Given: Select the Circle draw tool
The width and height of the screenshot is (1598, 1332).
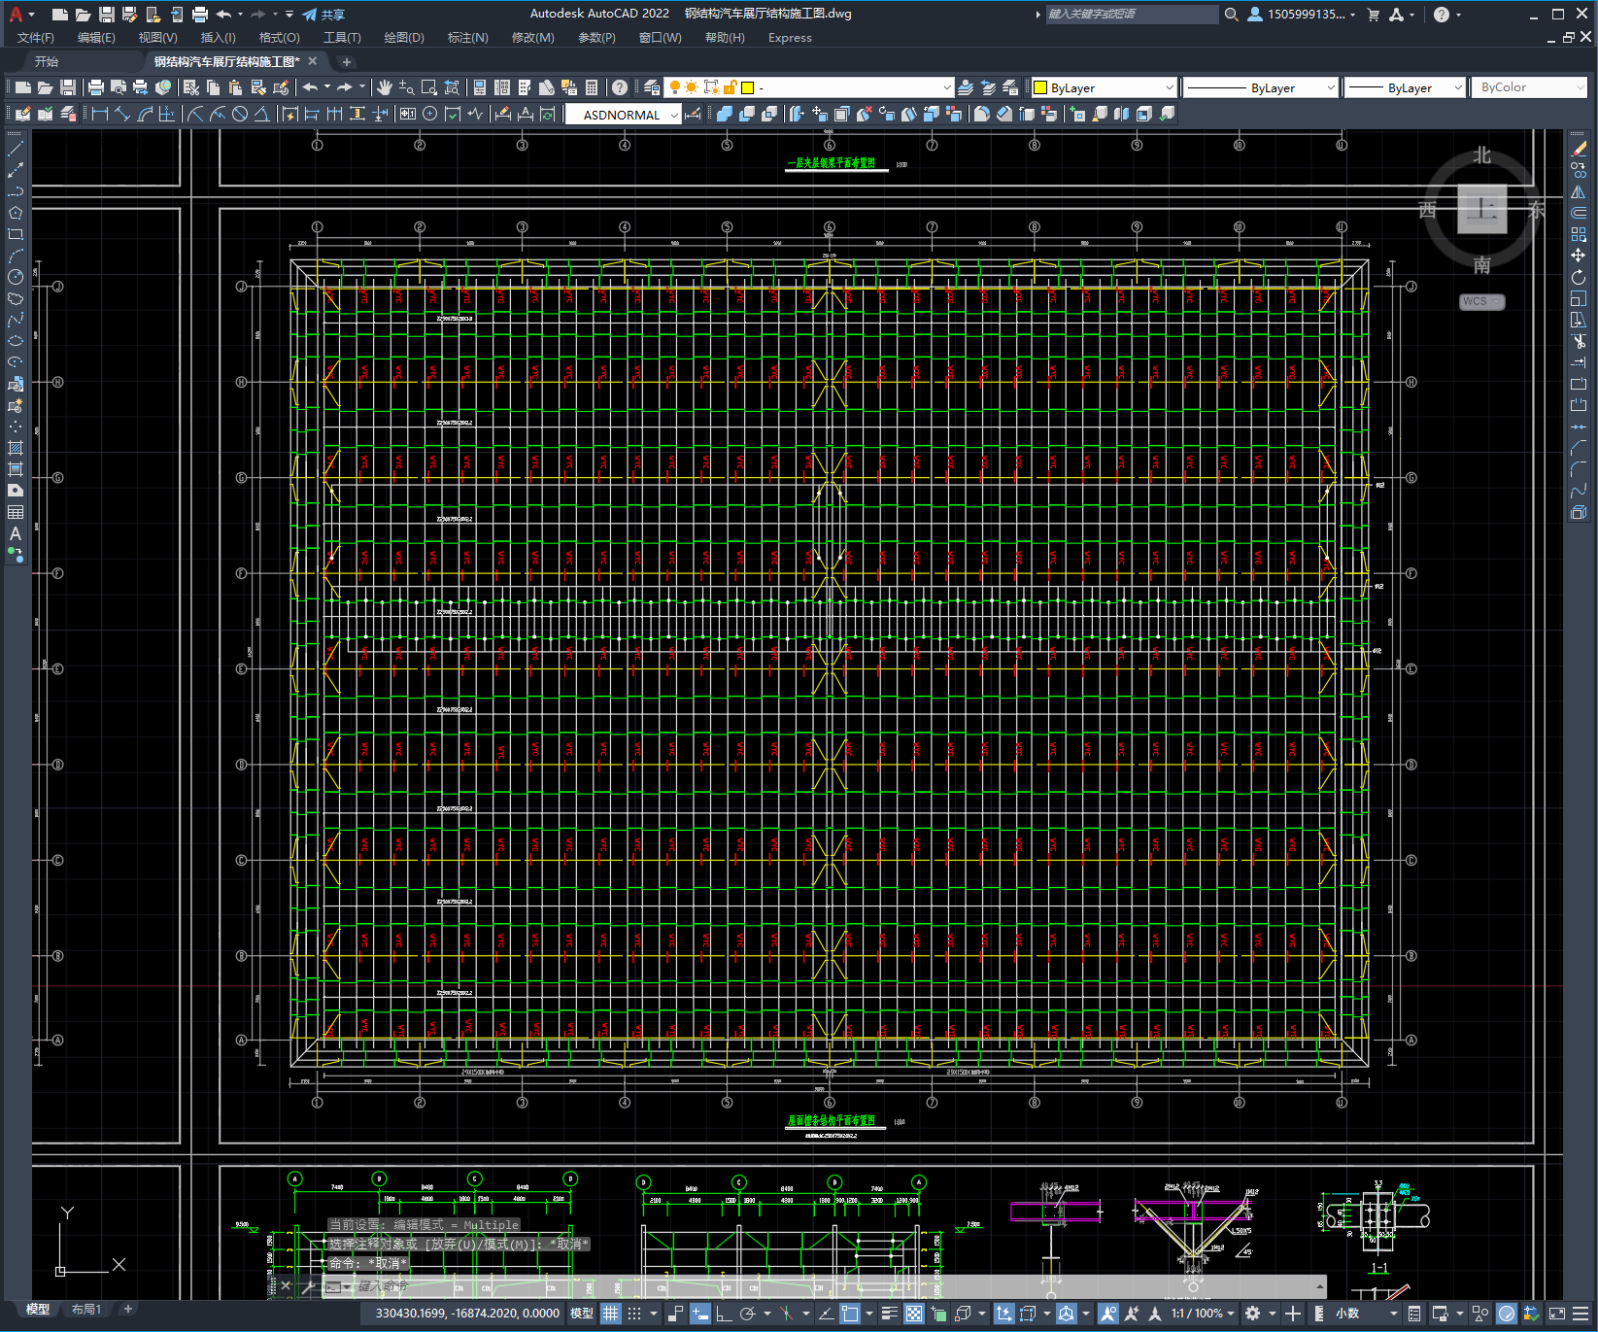Looking at the screenshot, I should pos(16,277).
